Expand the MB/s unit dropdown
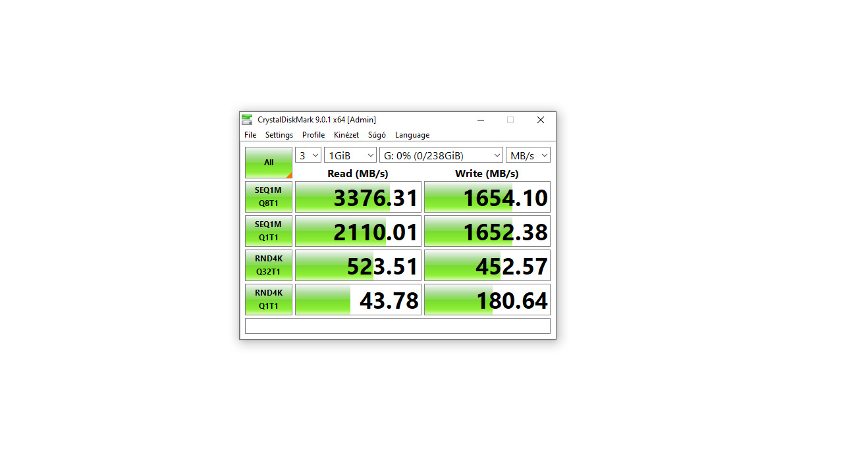 click(528, 155)
